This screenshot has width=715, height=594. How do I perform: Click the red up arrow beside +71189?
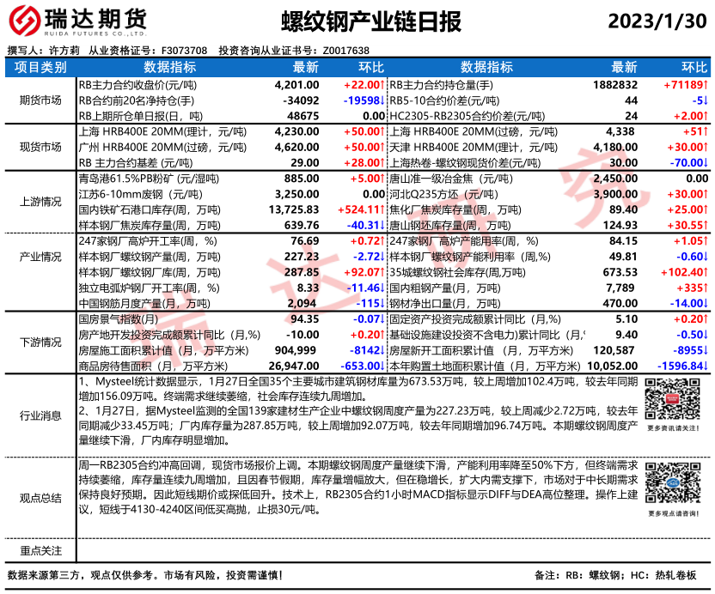tap(706, 85)
